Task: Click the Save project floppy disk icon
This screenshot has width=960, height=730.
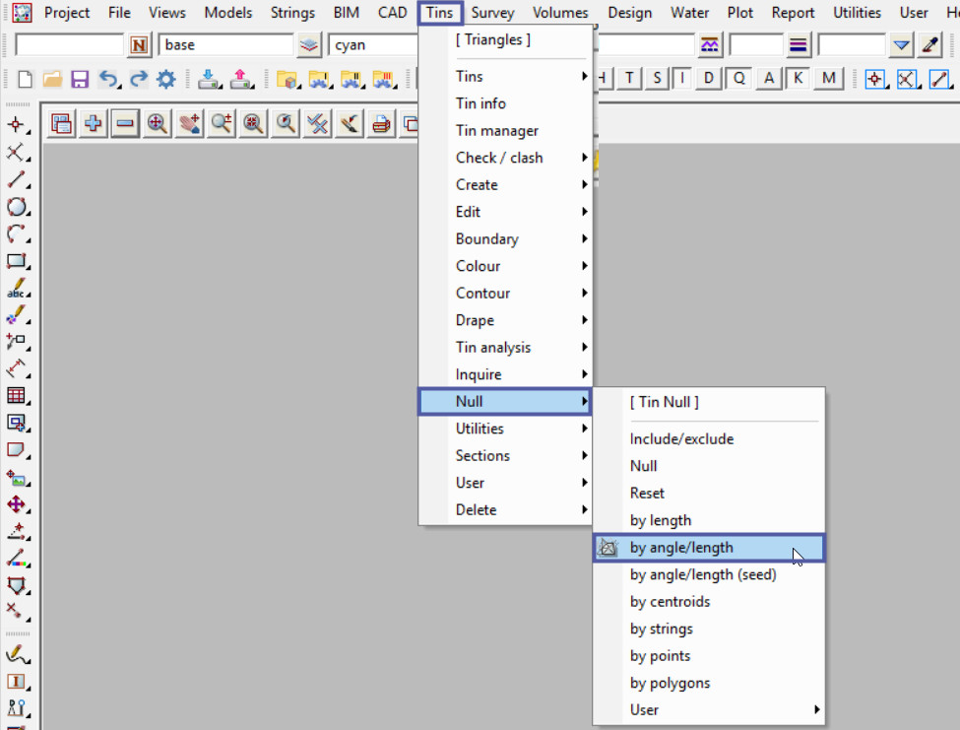Action: coord(80,80)
